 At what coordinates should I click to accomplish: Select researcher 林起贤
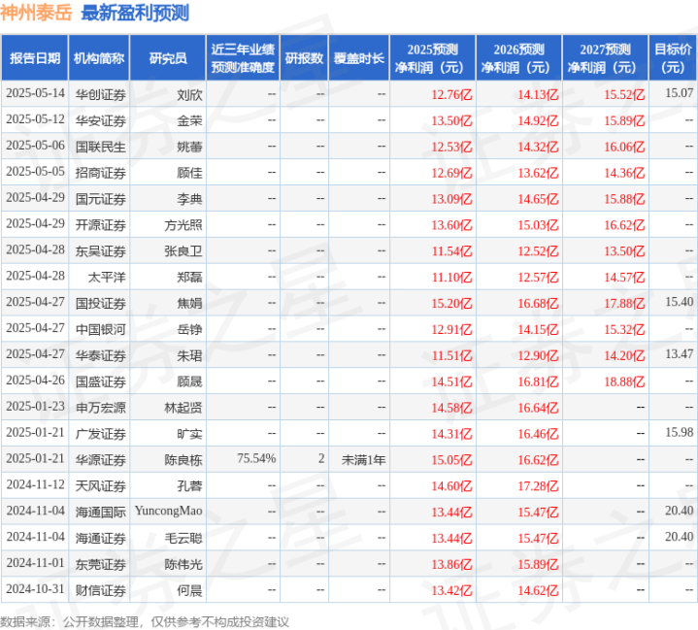pos(183,408)
